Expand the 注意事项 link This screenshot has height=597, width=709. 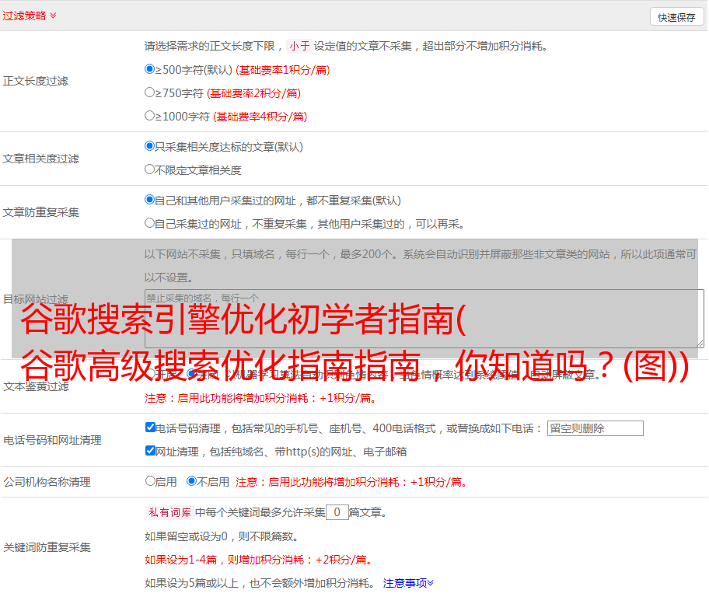(408, 583)
